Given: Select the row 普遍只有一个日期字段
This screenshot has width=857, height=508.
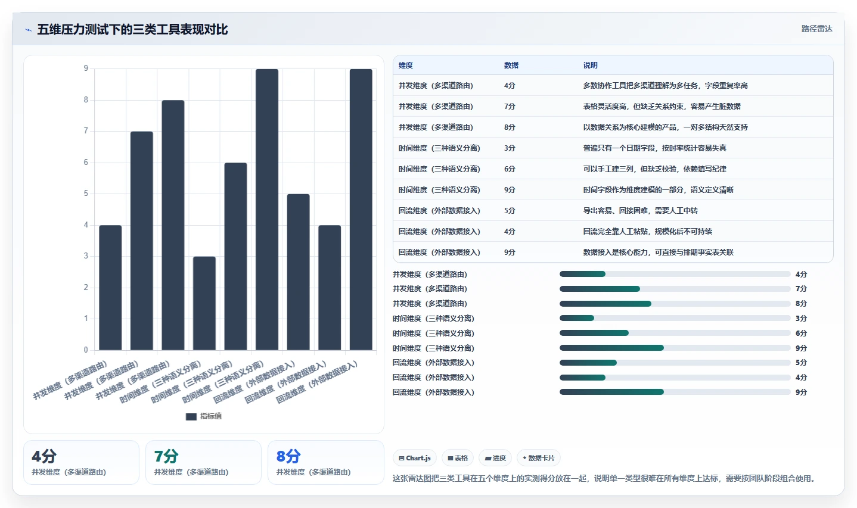Looking at the screenshot, I should click(x=613, y=148).
